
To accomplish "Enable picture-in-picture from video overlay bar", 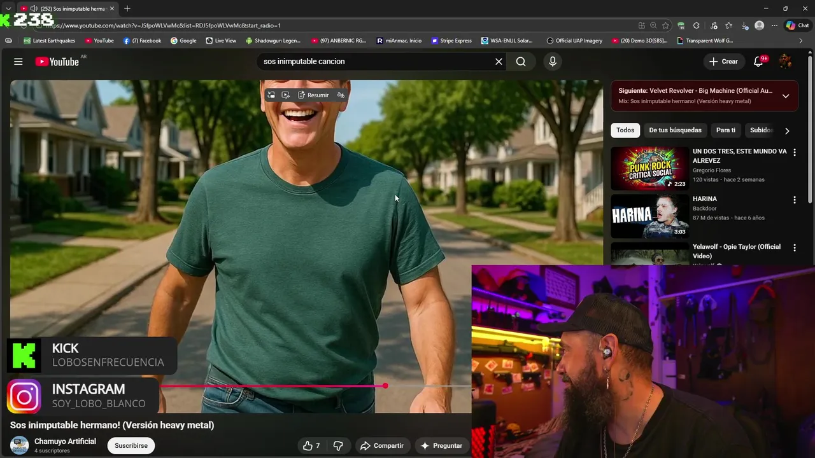I will [271, 95].
